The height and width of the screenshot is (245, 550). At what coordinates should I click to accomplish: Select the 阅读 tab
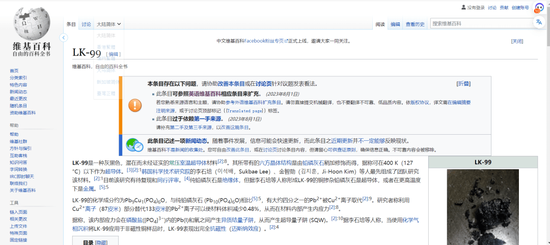380,24
